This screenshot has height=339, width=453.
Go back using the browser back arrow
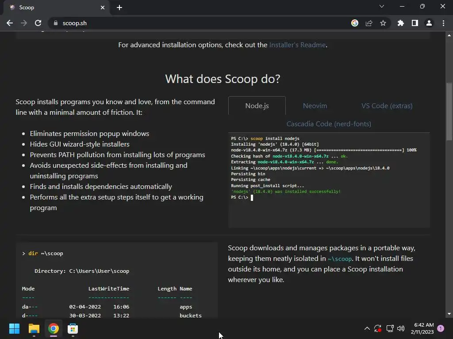(10, 23)
